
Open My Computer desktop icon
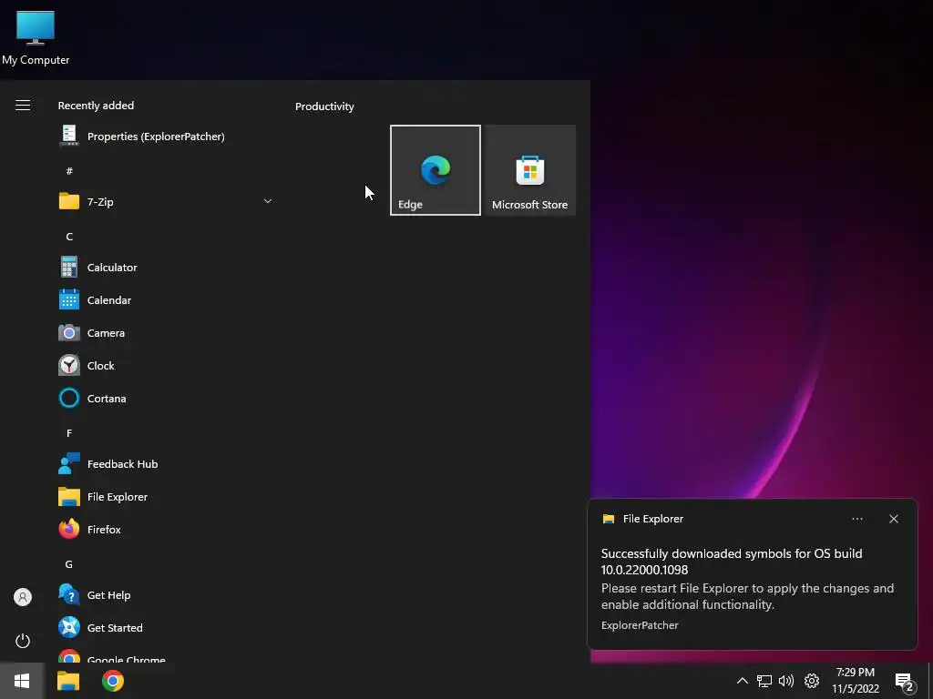(x=36, y=36)
